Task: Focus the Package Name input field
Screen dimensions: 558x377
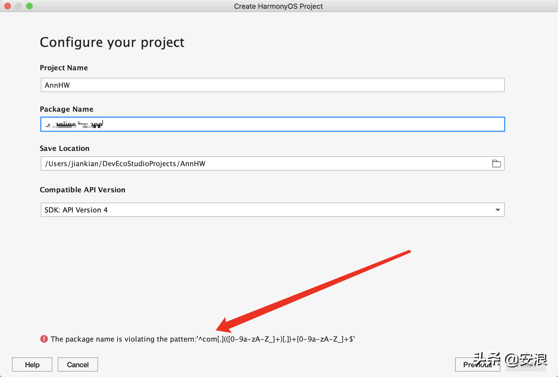Action: click(x=272, y=124)
